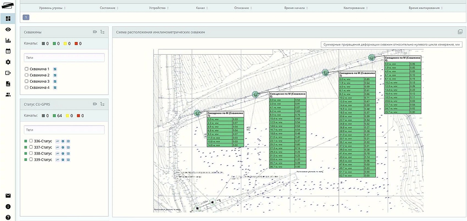Check the Скважина 1 checkbox

[x=27, y=69]
